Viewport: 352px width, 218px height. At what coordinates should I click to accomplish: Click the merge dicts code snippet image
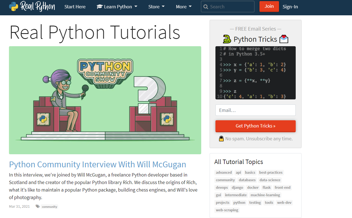click(256, 73)
